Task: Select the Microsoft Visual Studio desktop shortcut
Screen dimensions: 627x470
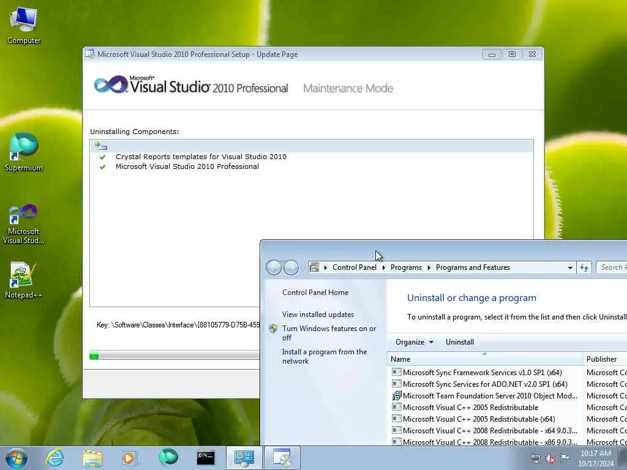Action: coord(24,224)
